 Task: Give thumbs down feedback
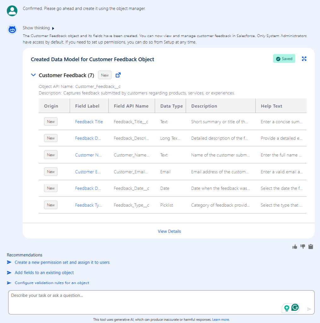[303, 247]
